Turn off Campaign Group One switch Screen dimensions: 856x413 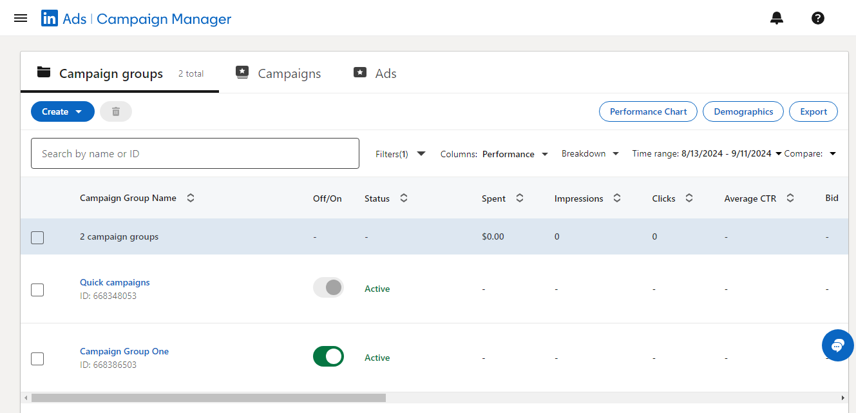(328, 356)
